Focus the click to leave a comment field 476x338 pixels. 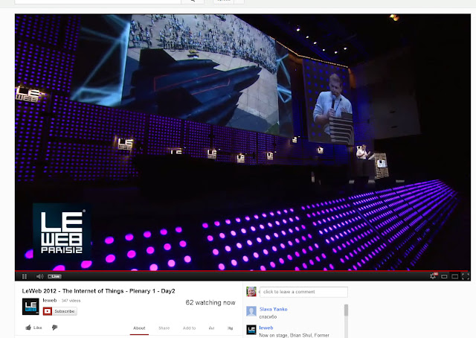tap(303, 292)
